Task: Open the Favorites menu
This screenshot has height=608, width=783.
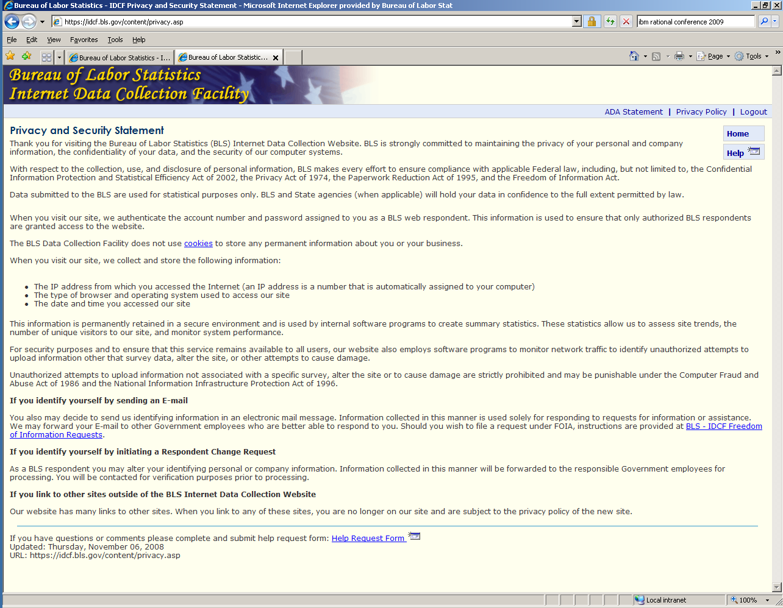Action: click(84, 40)
